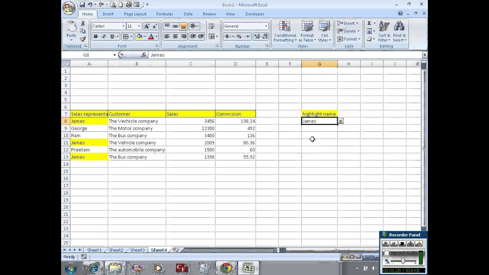Toggle underline formatting
Viewport: 489px width, 275px height.
pos(112,36)
